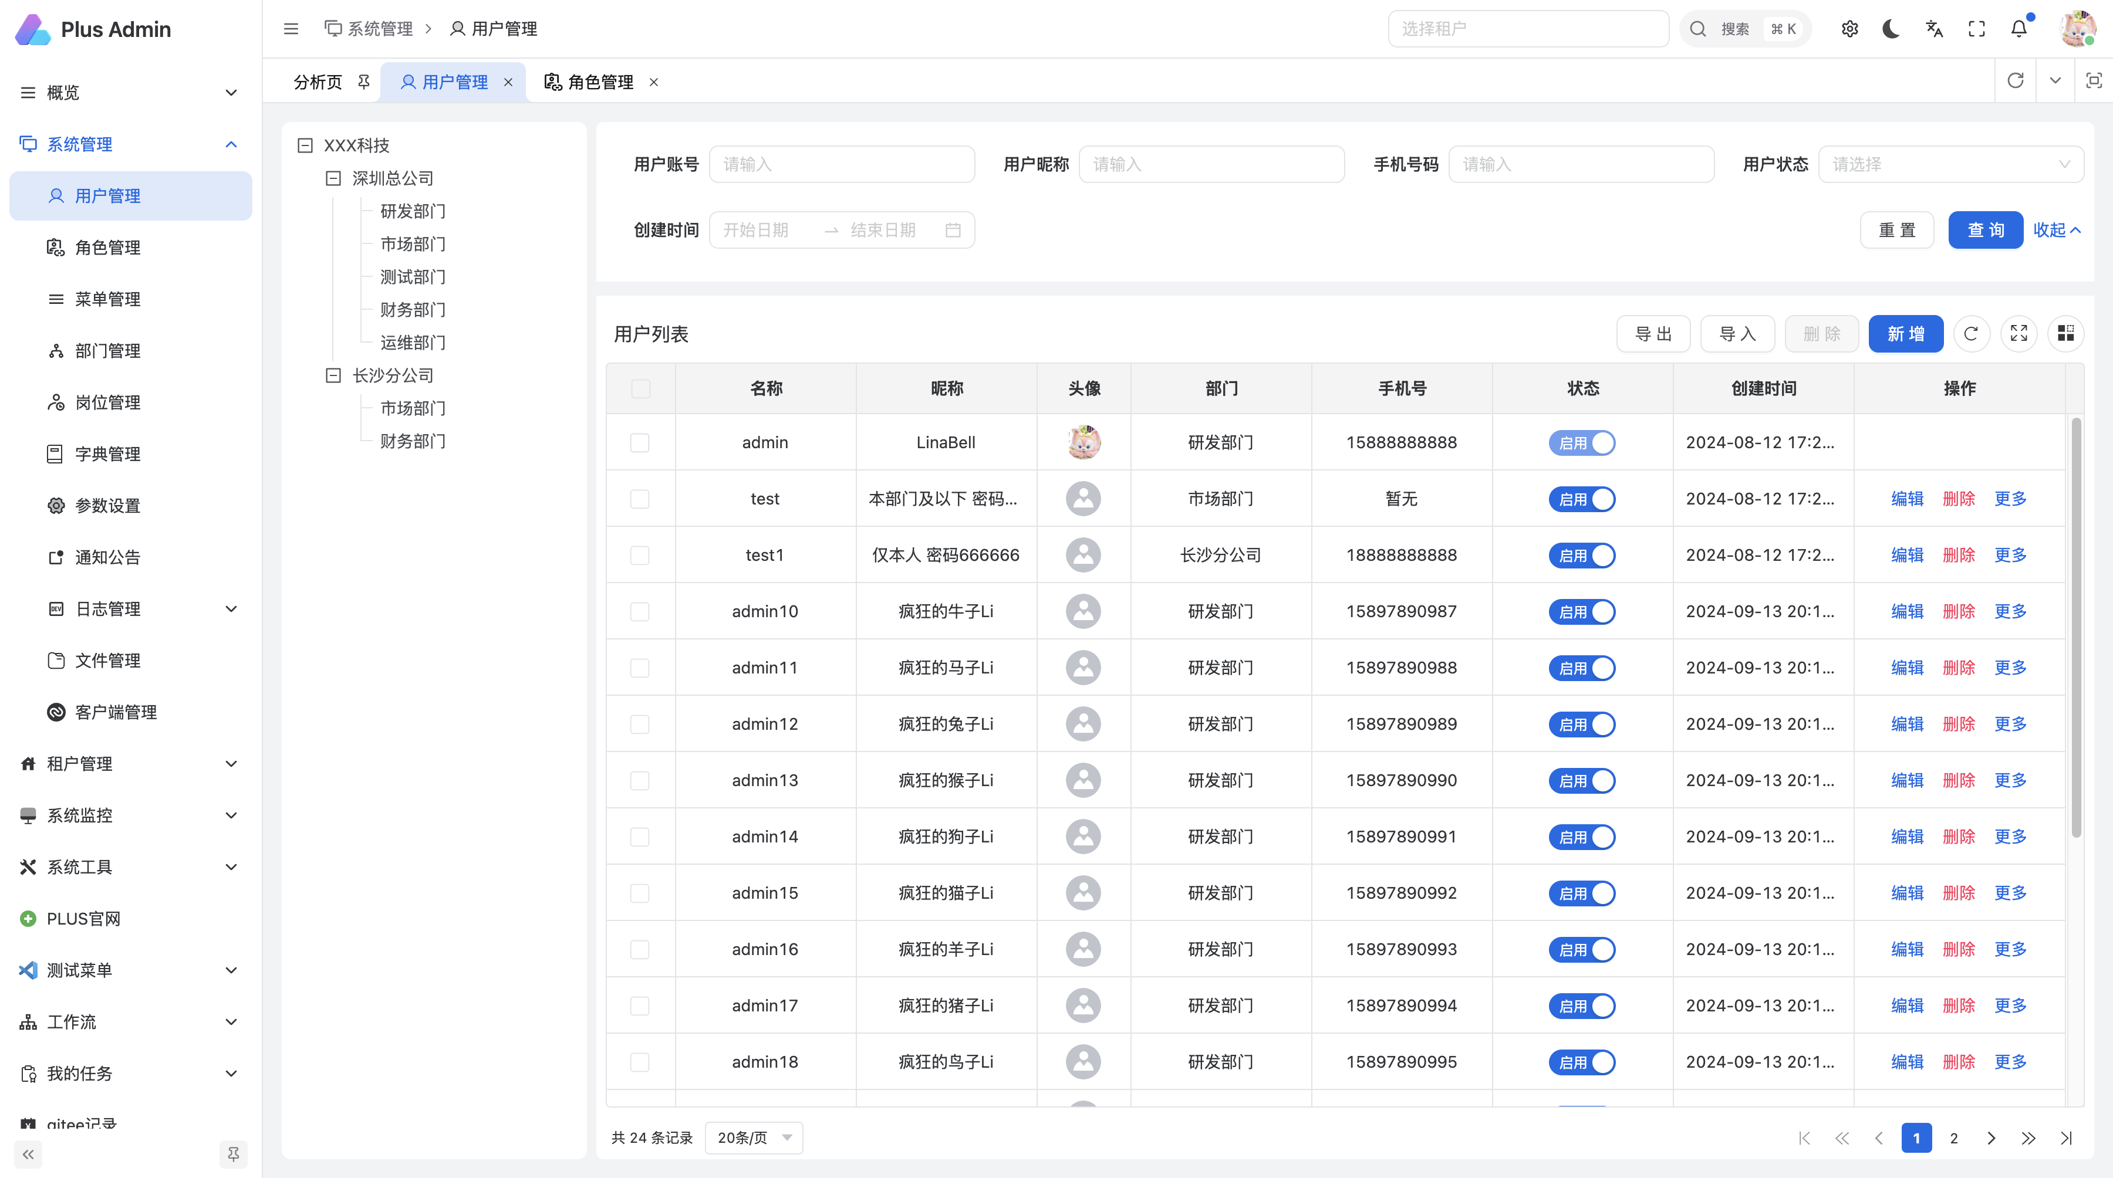This screenshot has width=2113, height=1178.
Task: Click the 新增 button
Action: [x=1905, y=334]
